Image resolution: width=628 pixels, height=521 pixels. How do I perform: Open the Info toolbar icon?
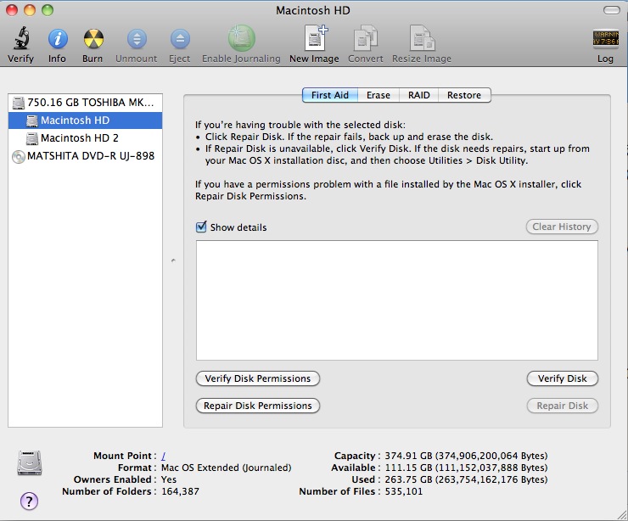(x=58, y=39)
